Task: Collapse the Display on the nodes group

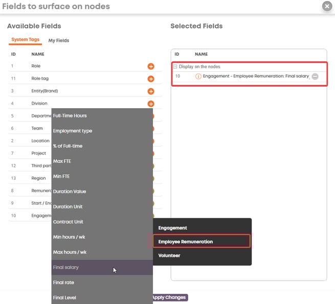Action: [175, 67]
